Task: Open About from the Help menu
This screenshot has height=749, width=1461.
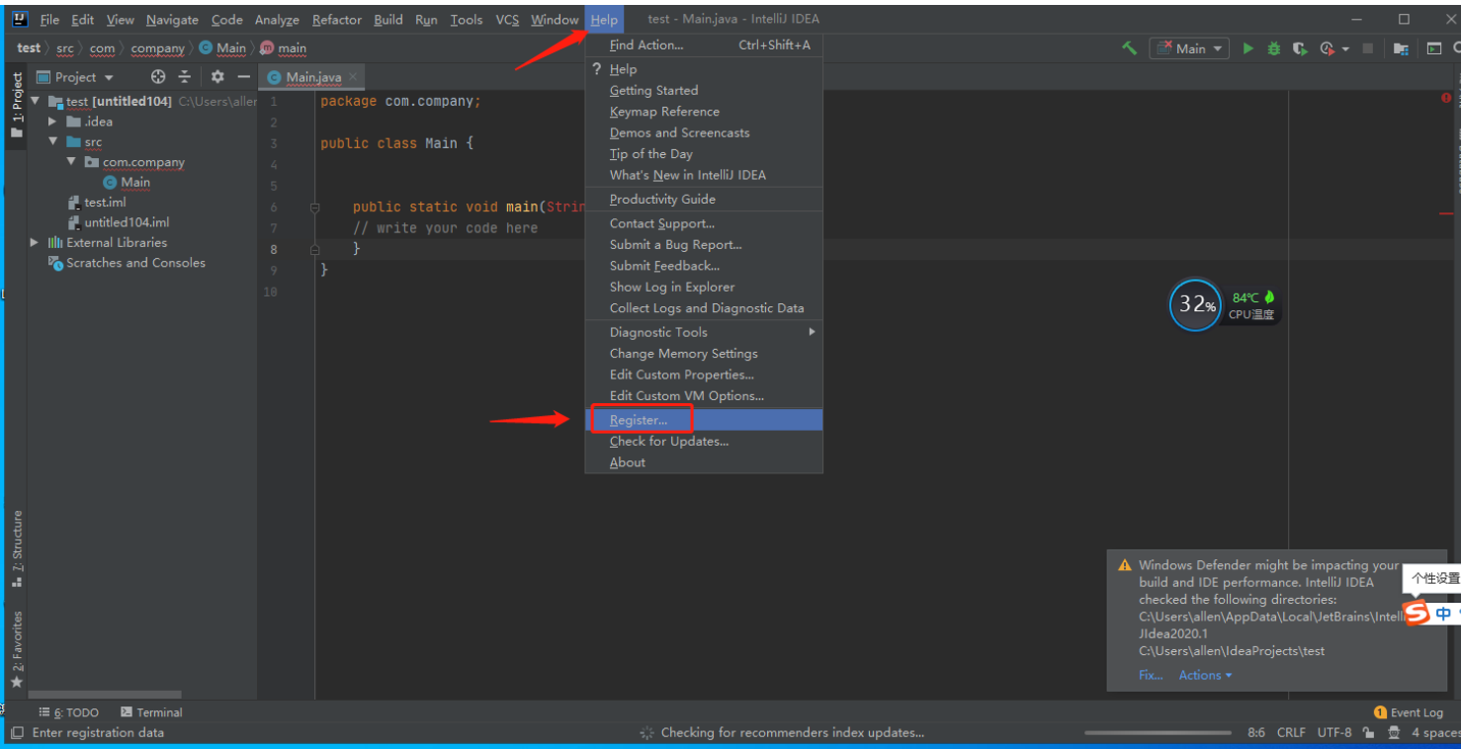Action: pos(704,462)
